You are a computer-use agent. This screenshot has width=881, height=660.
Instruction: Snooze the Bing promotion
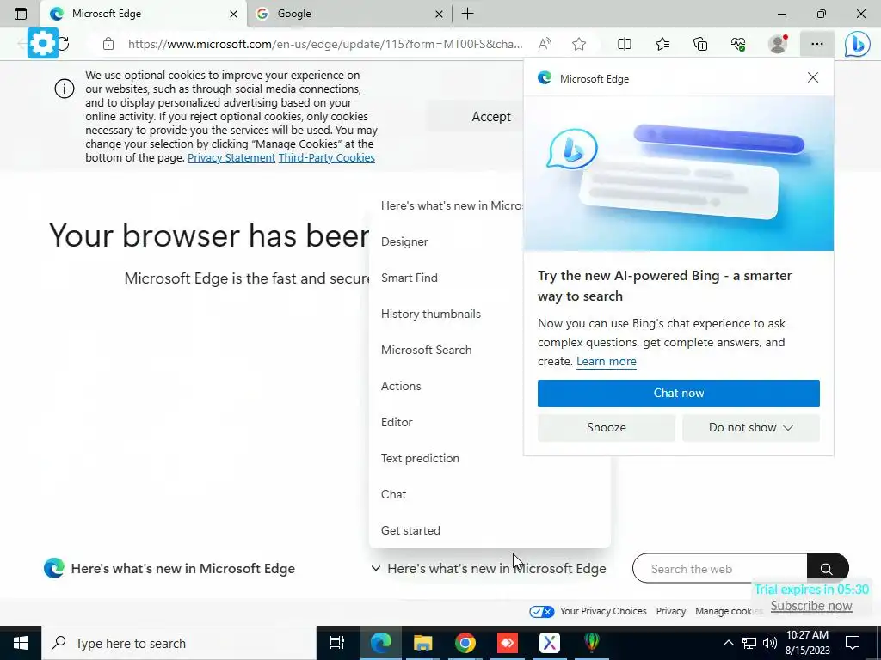(607, 428)
